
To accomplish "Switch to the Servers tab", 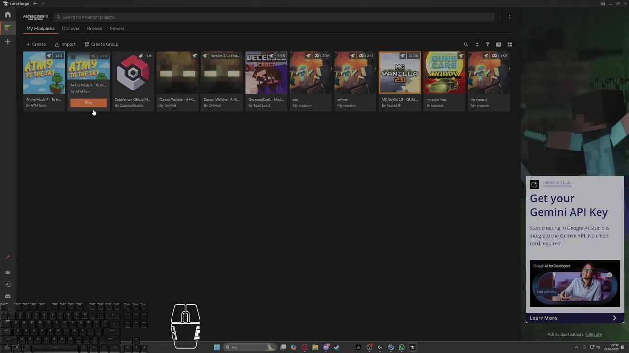I will (117, 28).
